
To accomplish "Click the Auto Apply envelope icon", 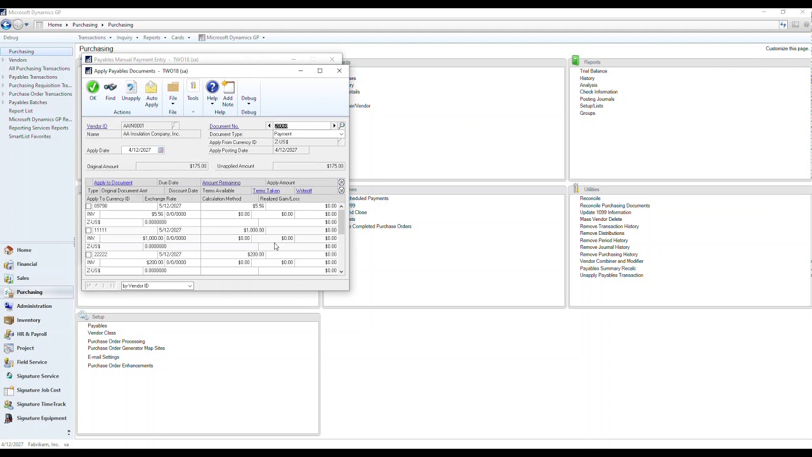I will point(151,87).
